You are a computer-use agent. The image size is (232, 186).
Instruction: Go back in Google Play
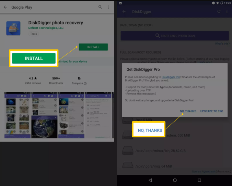pos(5,7)
